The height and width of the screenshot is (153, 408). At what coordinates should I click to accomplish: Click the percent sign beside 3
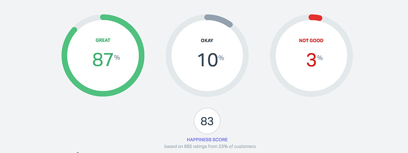tap(320, 58)
